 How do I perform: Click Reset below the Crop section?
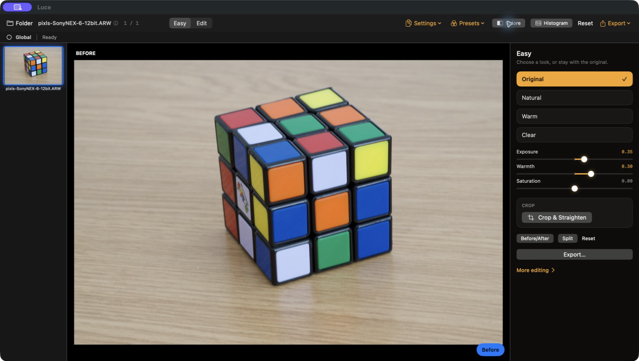pyautogui.click(x=588, y=238)
